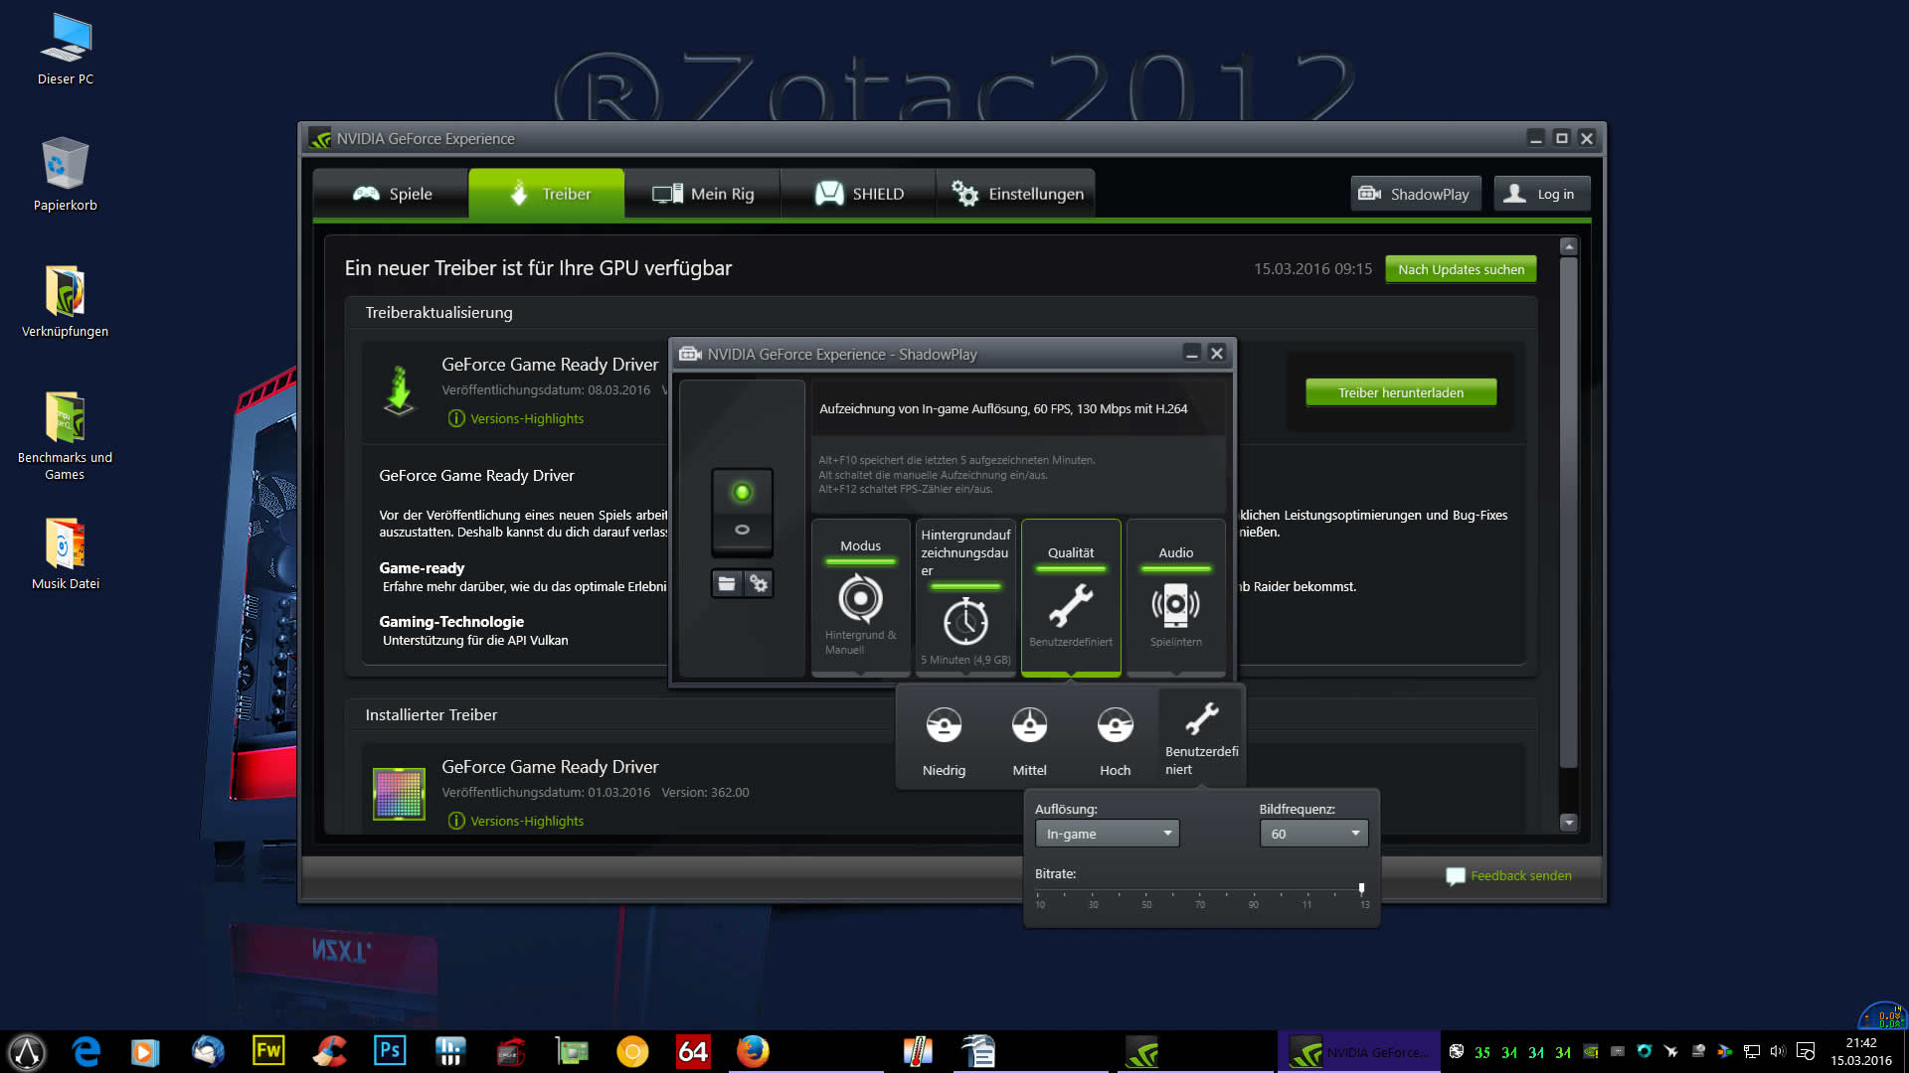1909x1073 pixels.
Task: Click Nach Updates suchen button
Action: pos(1461,269)
